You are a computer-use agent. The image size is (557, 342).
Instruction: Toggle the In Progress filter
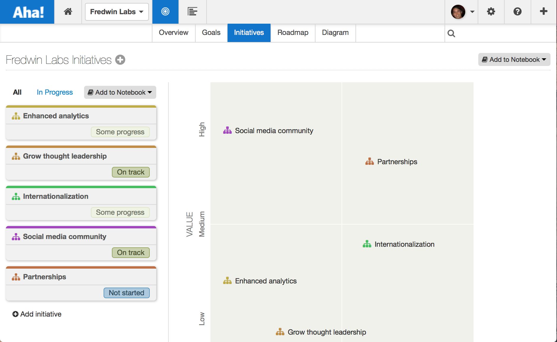pyautogui.click(x=54, y=92)
